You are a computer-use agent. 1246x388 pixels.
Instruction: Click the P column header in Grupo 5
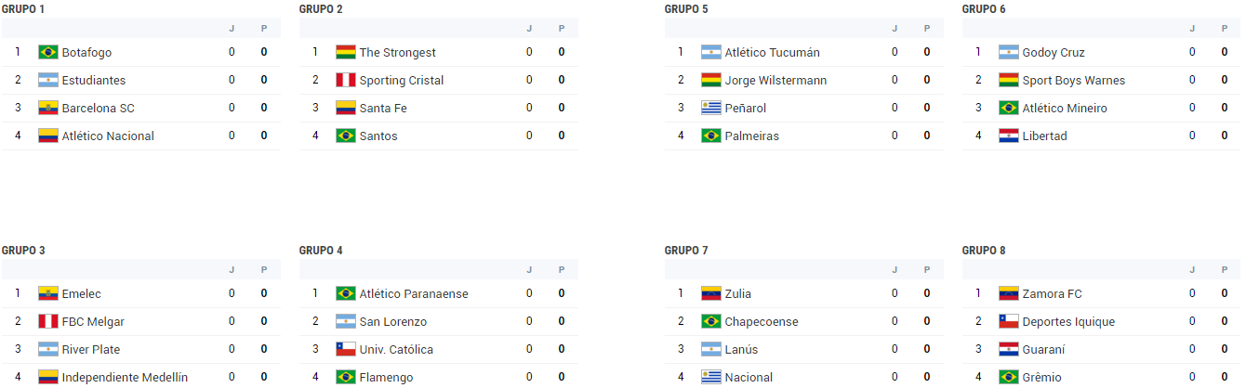point(927,29)
